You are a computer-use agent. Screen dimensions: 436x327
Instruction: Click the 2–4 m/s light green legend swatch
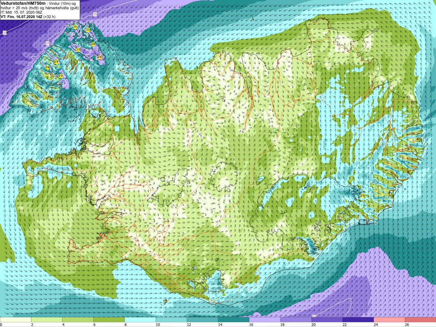click(47, 320)
